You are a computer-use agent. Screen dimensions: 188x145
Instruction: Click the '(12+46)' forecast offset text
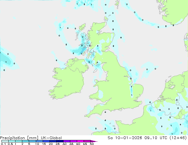(x=178, y=138)
